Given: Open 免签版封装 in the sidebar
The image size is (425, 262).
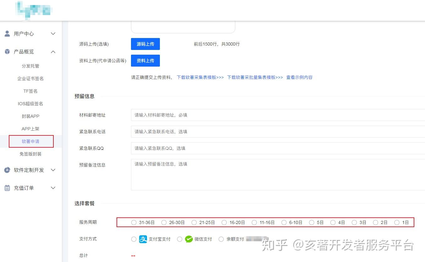Looking at the screenshot, I should (x=30, y=154).
